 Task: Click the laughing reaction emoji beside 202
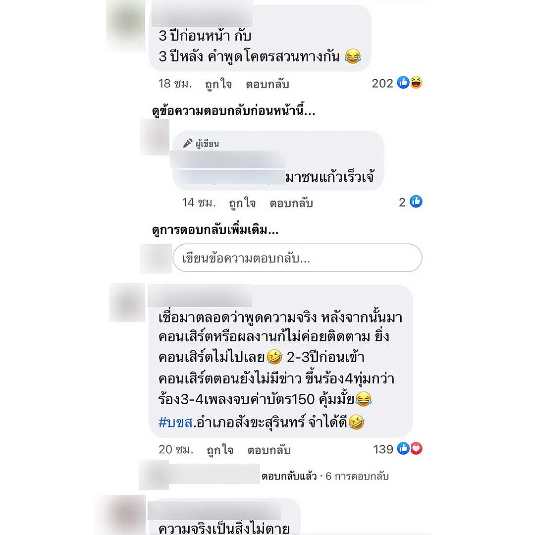(x=416, y=83)
